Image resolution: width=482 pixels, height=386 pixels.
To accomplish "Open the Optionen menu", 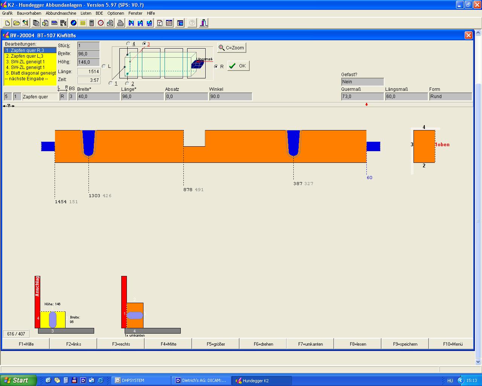I will point(116,13).
